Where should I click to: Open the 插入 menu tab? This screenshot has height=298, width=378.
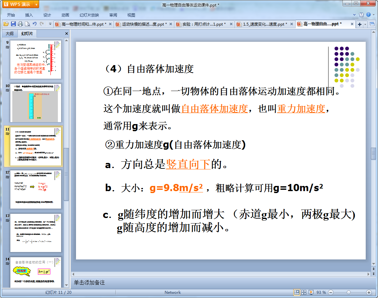click(x=29, y=15)
